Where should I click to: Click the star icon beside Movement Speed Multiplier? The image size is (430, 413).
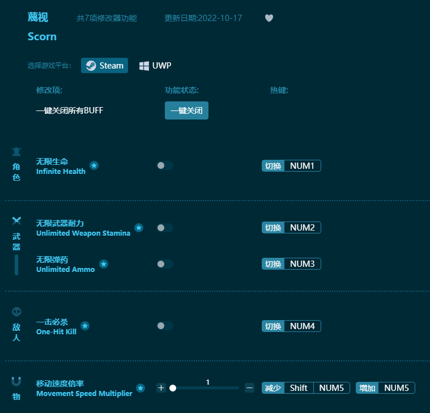141,388
